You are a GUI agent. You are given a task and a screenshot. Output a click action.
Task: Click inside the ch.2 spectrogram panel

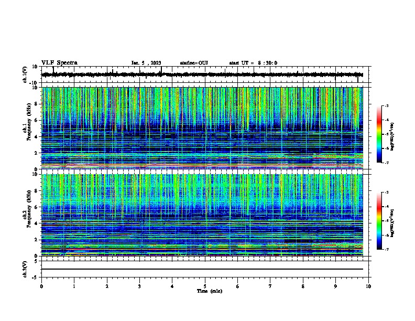pyautogui.click(x=202, y=215)
